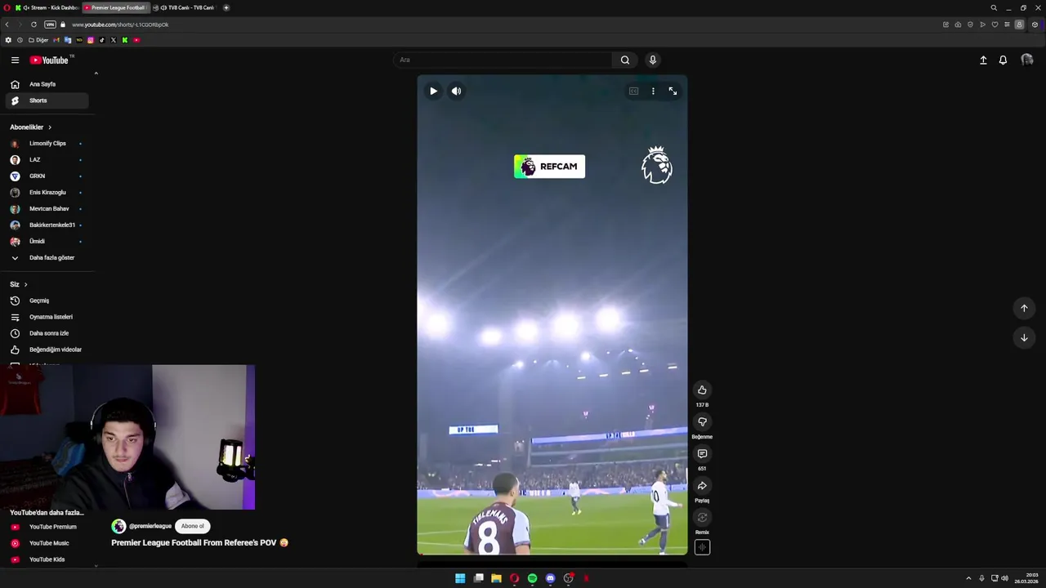
Task: Enter fullscreen on the Short
Action: coord(673,91)
